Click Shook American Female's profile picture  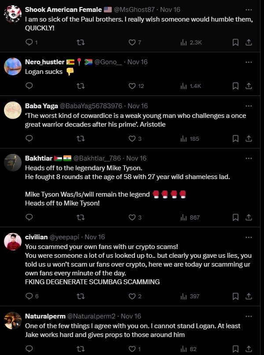[x=11, y=11]
